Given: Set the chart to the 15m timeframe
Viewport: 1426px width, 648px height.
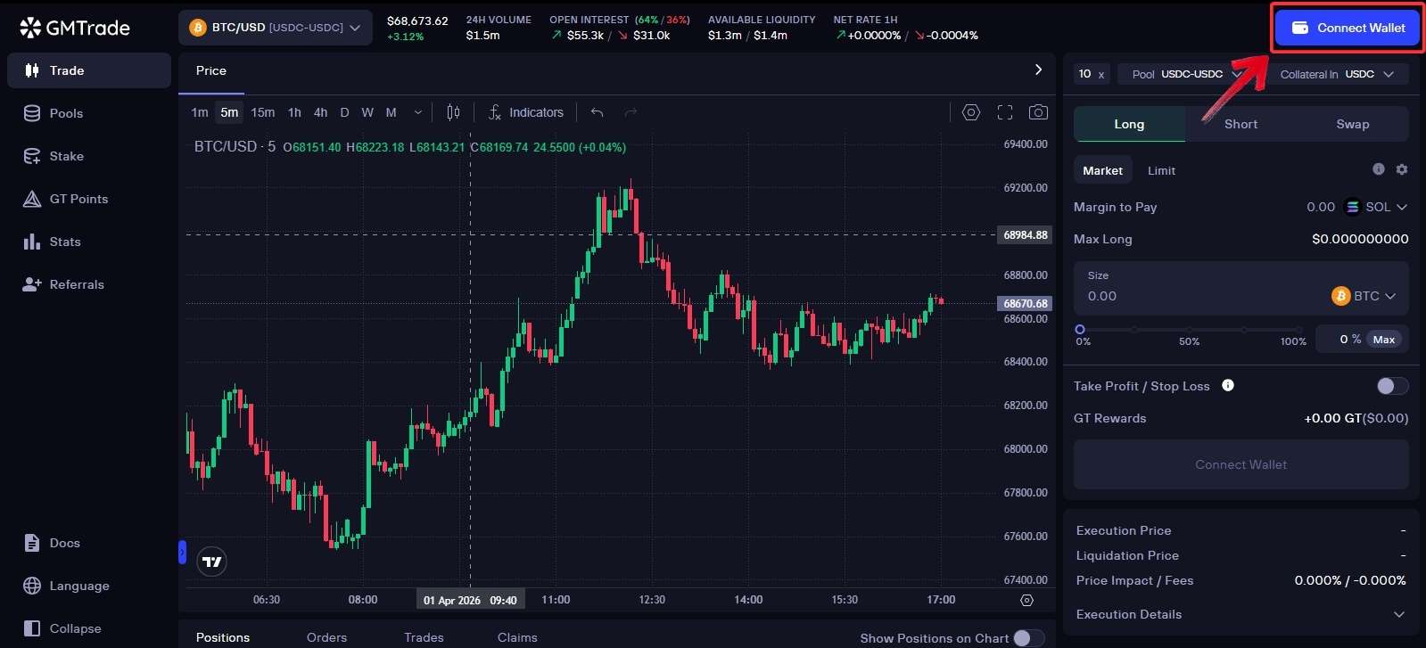Looking at the screenshot, I should (x=262, y=112).
